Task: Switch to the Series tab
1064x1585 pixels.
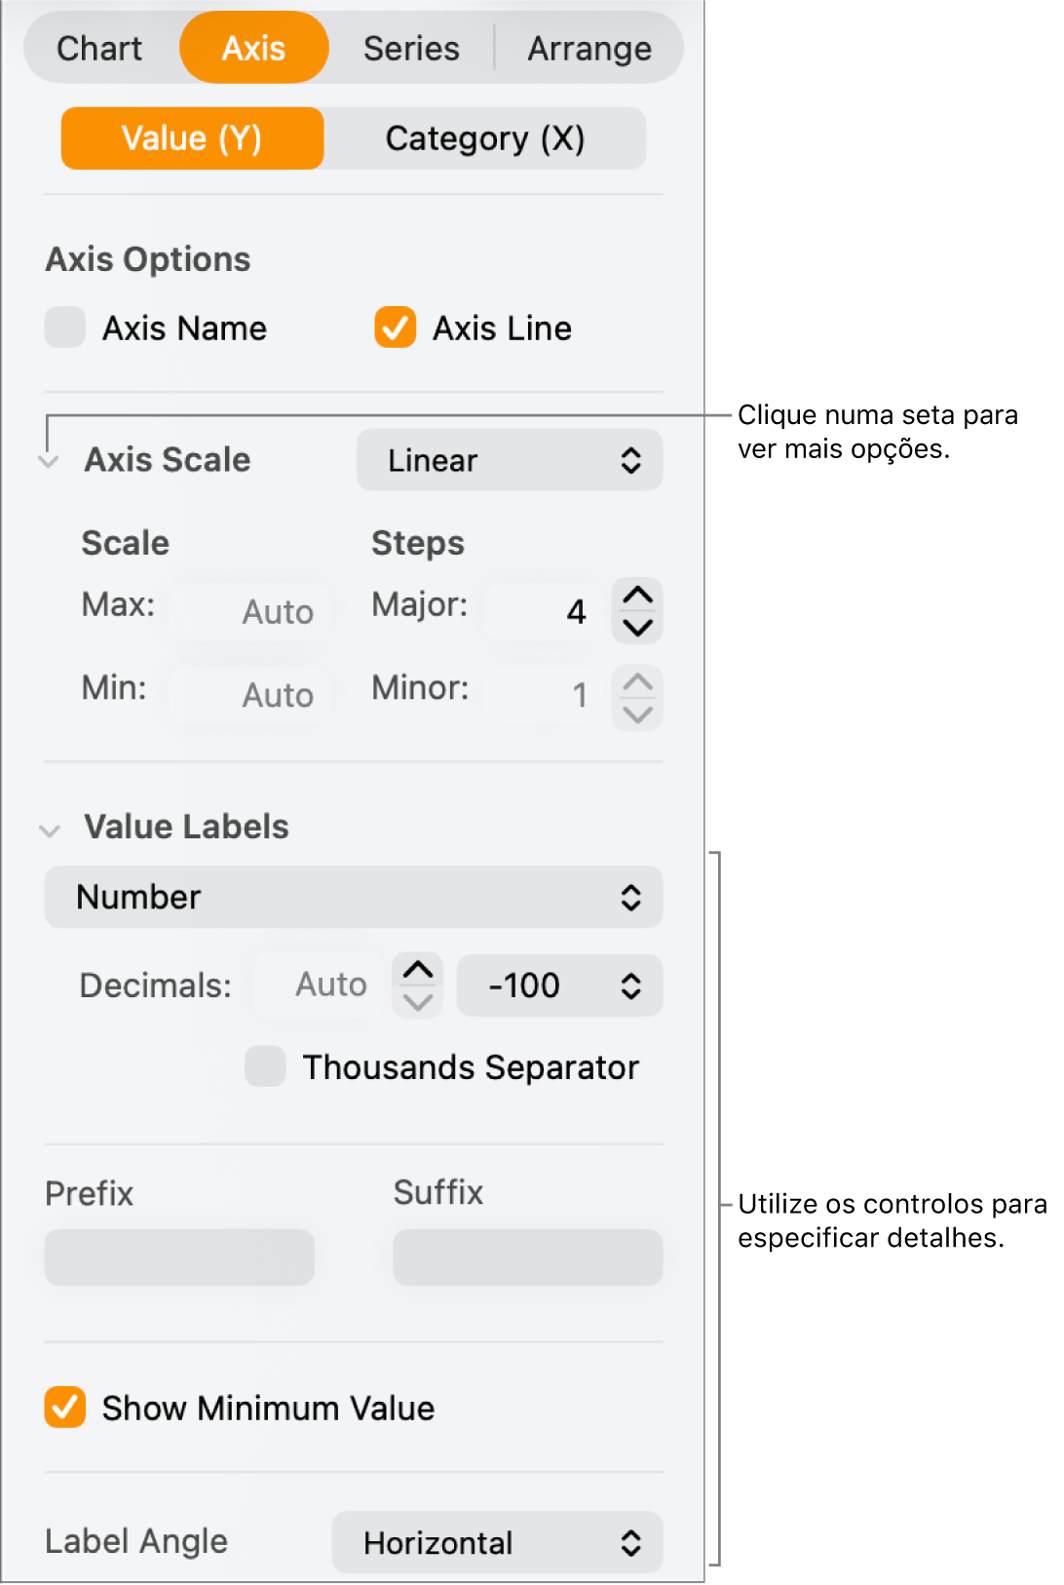Action: pyautogui.click(x=411, y=48)
